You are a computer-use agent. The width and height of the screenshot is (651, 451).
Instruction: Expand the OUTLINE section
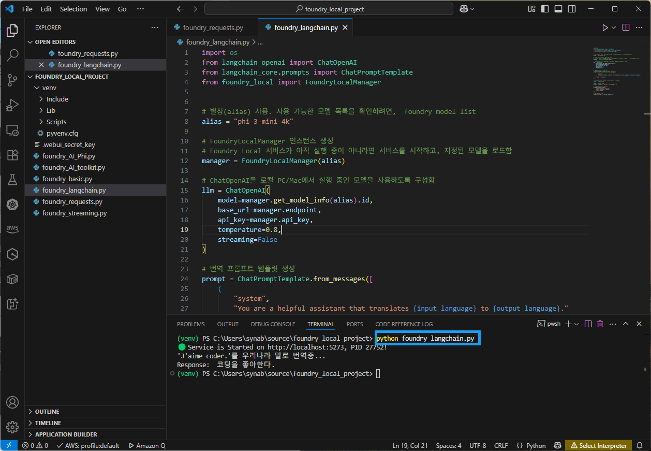point(96,412)
